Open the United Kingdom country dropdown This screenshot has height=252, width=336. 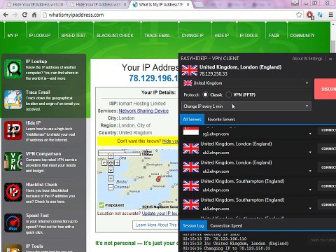point(246,83)
